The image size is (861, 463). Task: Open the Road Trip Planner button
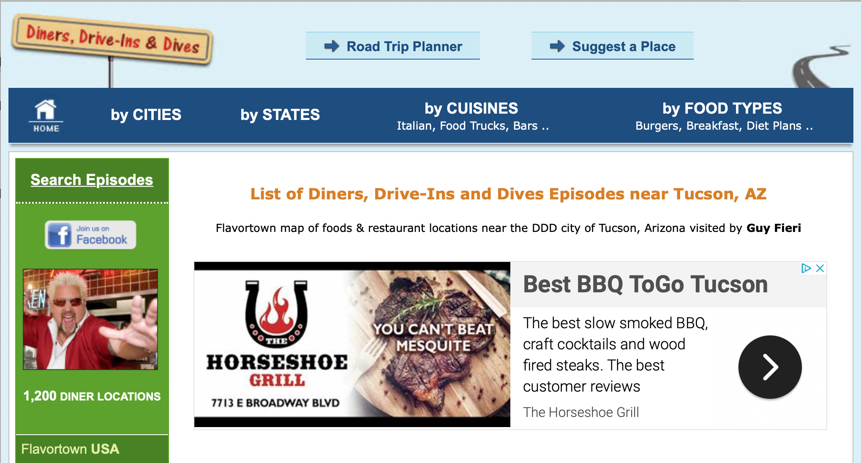pyautogui.click(x=393, y=46)
